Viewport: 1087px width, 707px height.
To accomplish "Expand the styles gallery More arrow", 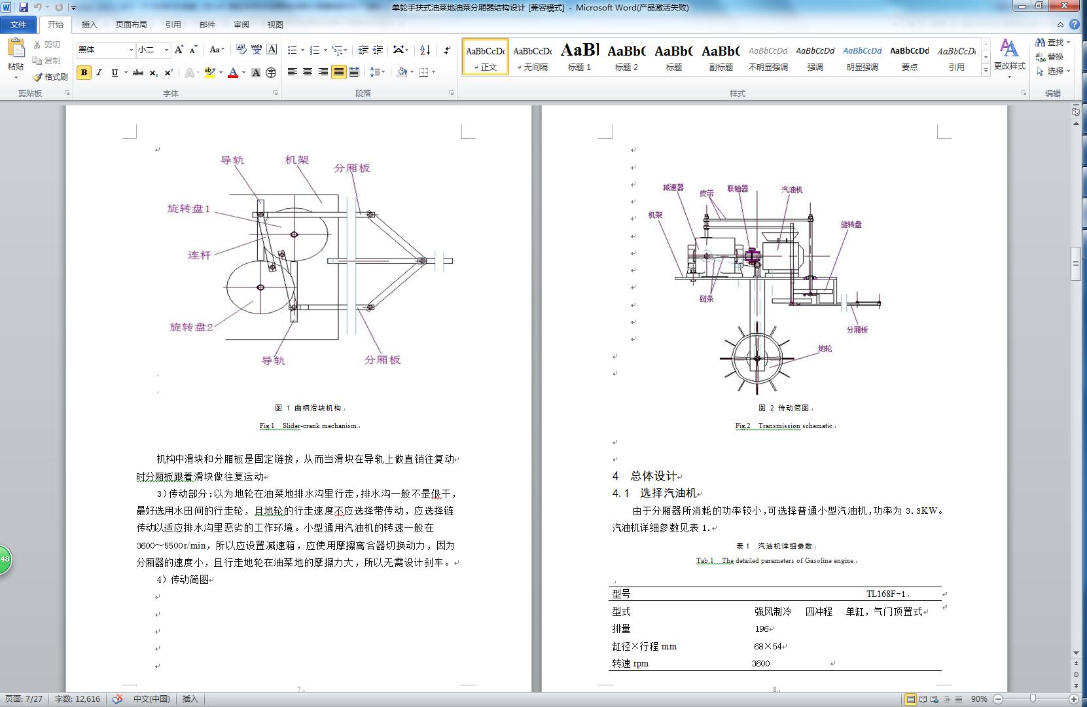I will point(986,71).
